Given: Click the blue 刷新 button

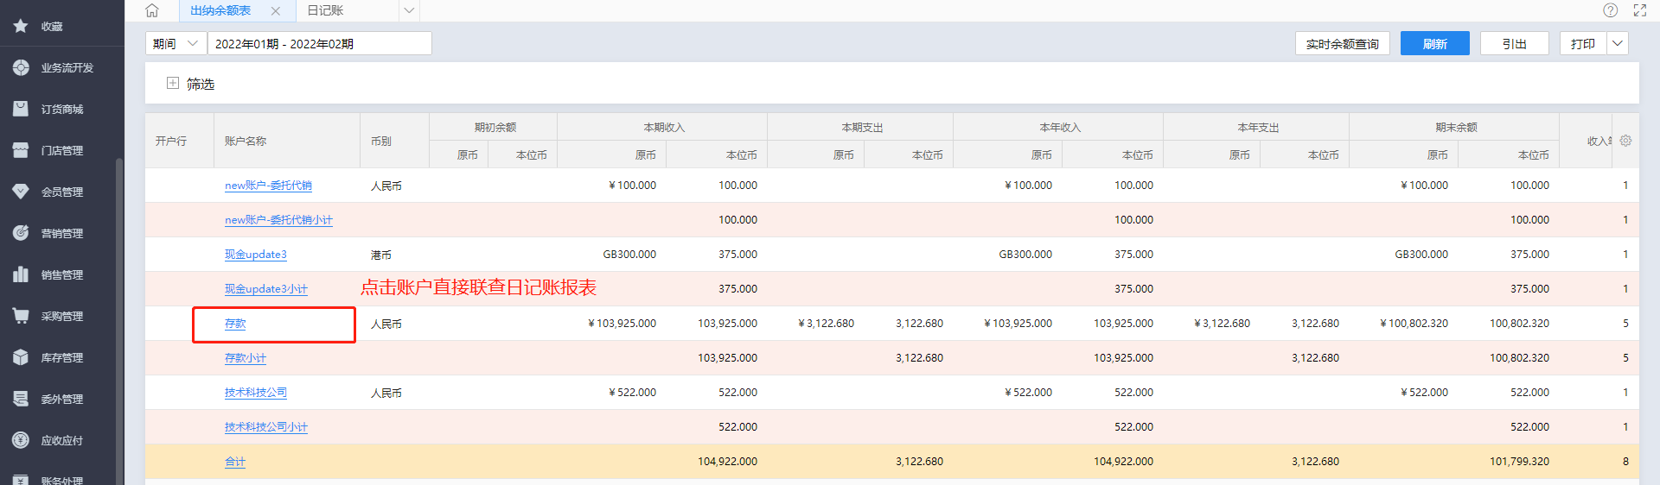Looking at the screenshot, I should click(x=1434, y=43).
